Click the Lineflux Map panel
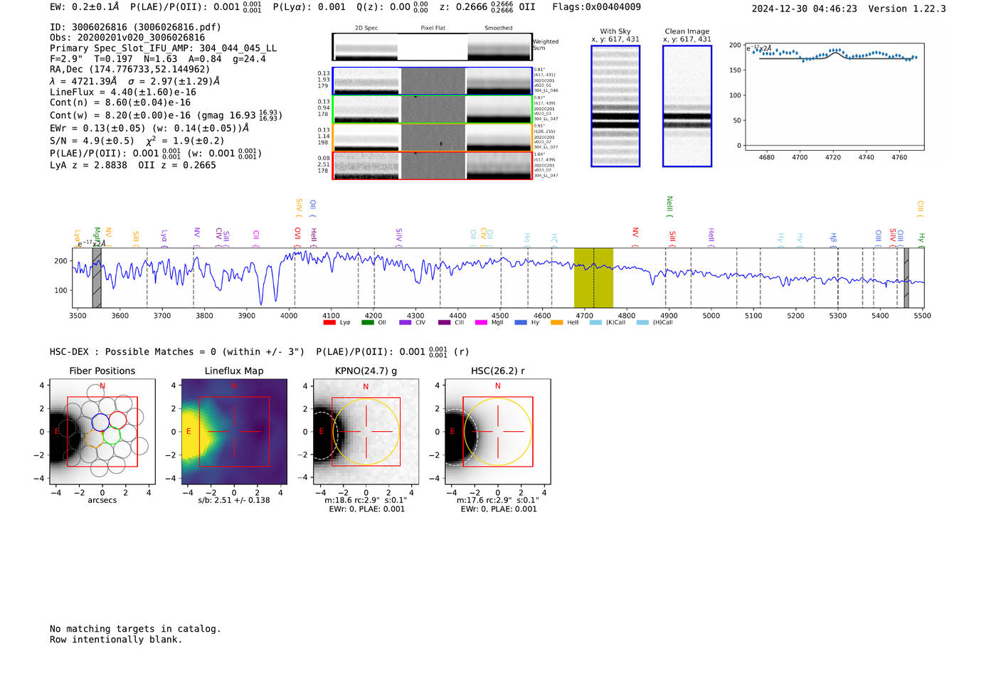Screen dimensions: 996x678 pos(234,432)
